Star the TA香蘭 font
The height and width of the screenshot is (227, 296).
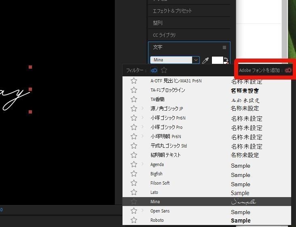[134, 99]
